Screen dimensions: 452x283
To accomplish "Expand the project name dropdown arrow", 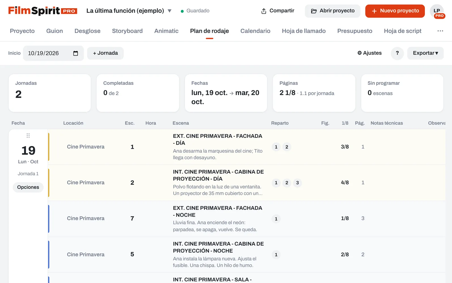I will pos(169,11).
